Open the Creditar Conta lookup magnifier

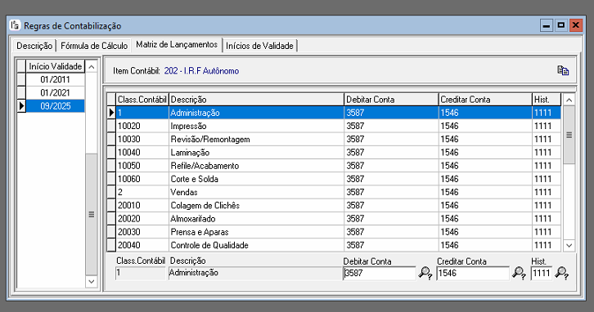click(x=519, y=273)
